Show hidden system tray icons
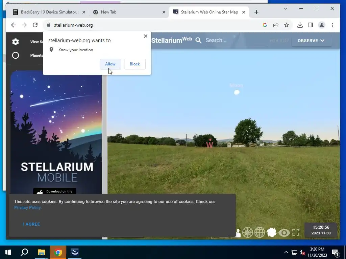 [286, 252]
